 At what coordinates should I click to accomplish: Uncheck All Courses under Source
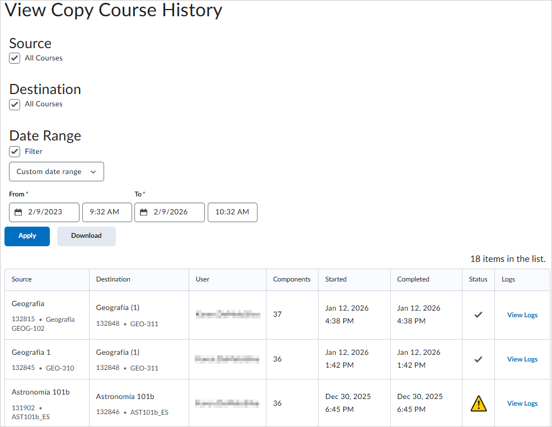point(14,58)
